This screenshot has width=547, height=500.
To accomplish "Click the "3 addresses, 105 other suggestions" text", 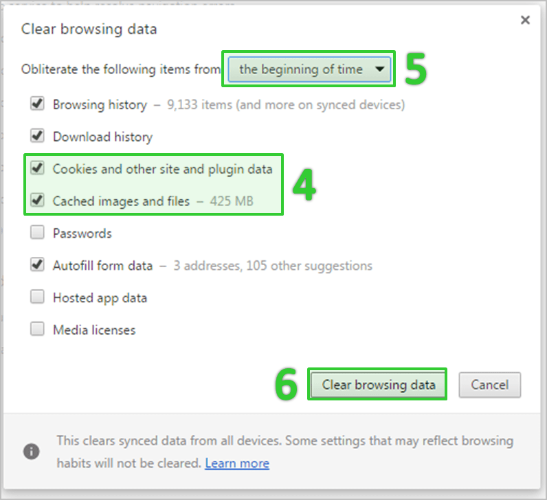I will pyautogui.click(x=272, y=266).
